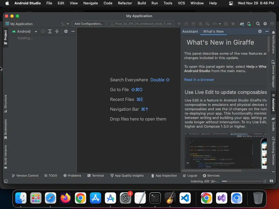279x209 pixels.
Task: Open Project panel options gear
Action: tap(66, 31)
